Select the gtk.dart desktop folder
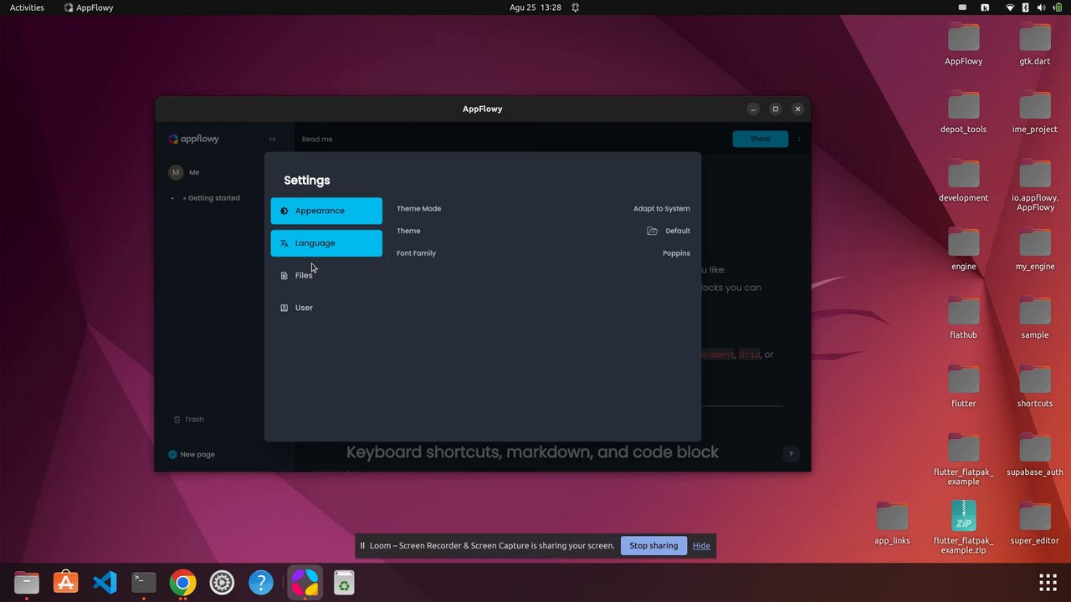The image size is (1071, 602). [x=1035, y=44]
